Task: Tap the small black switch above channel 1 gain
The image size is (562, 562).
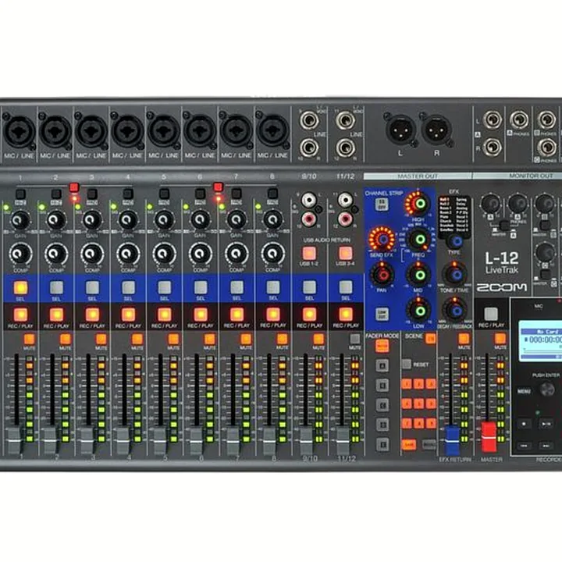Action: pos(20,194)
